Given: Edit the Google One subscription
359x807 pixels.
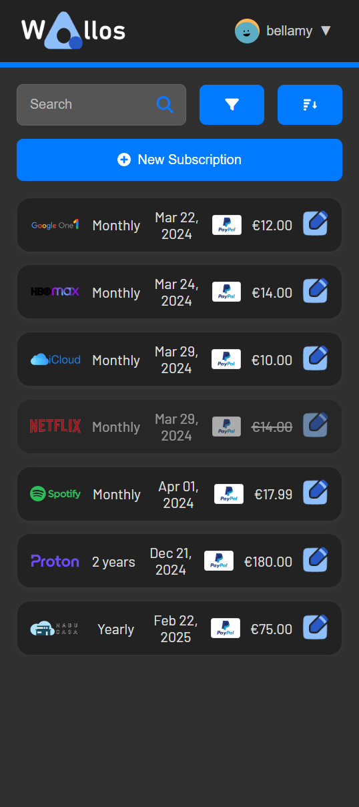Looking at the screenshot, I should [x=316, y=224].
